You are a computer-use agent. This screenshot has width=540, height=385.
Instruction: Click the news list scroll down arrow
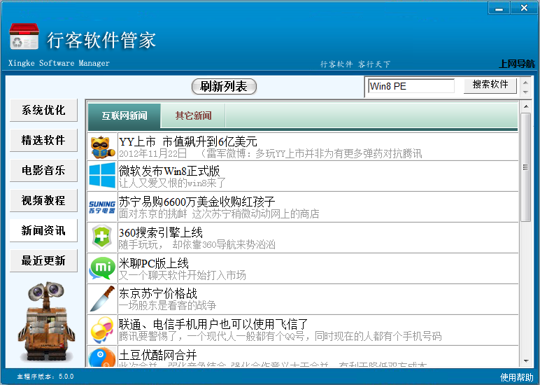pyautogui.click(x=525, y=361)
